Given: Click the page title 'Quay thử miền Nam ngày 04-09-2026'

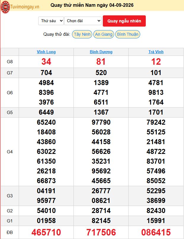Looking at the screenshot, I should (92, 5).
